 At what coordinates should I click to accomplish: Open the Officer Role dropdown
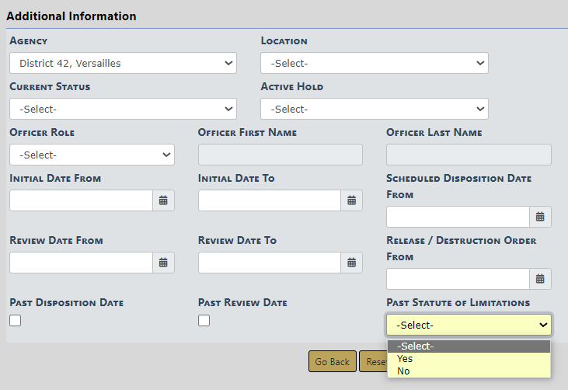tap(92, 155)
